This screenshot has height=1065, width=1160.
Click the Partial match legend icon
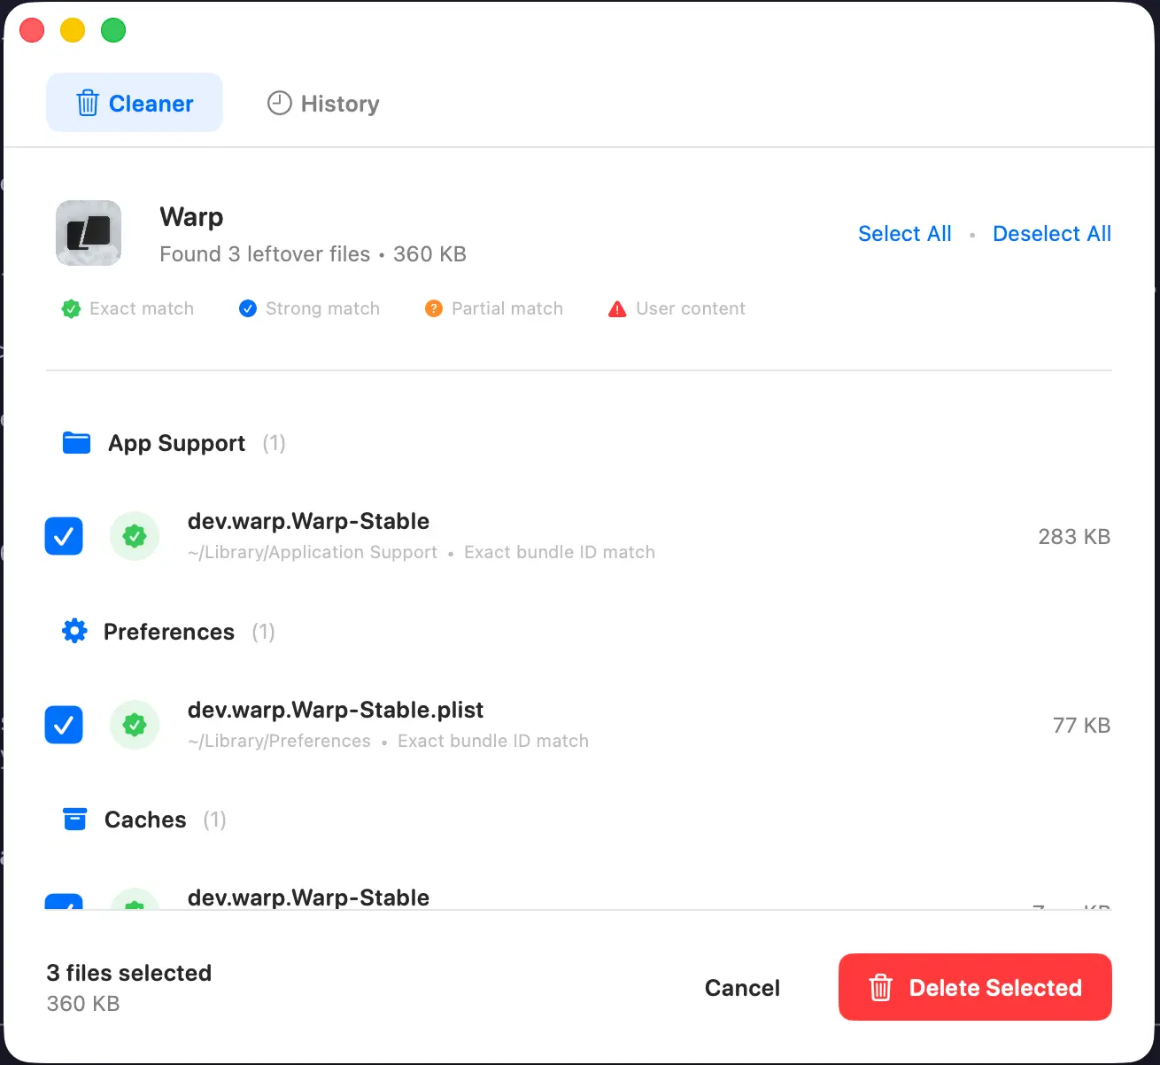coord(434,308)
